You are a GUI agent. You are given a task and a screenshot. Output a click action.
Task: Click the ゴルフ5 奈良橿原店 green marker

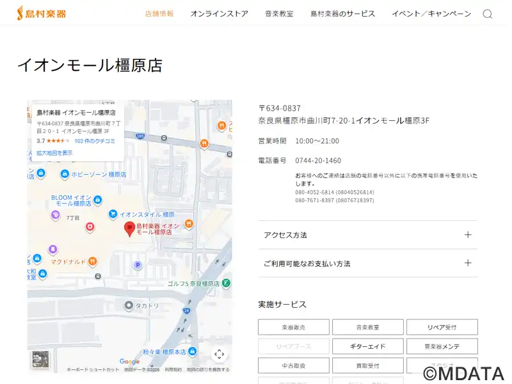tap(227, 283)
